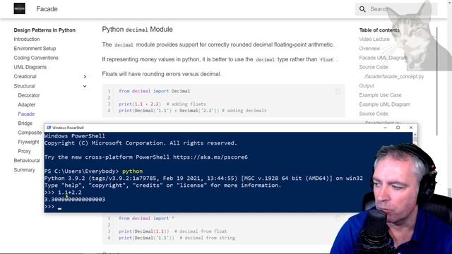The width and height of the screenshot is (452, 254).
Task: Click the PowerShell icon in window title bar
Action: click(x=49, y=128)
